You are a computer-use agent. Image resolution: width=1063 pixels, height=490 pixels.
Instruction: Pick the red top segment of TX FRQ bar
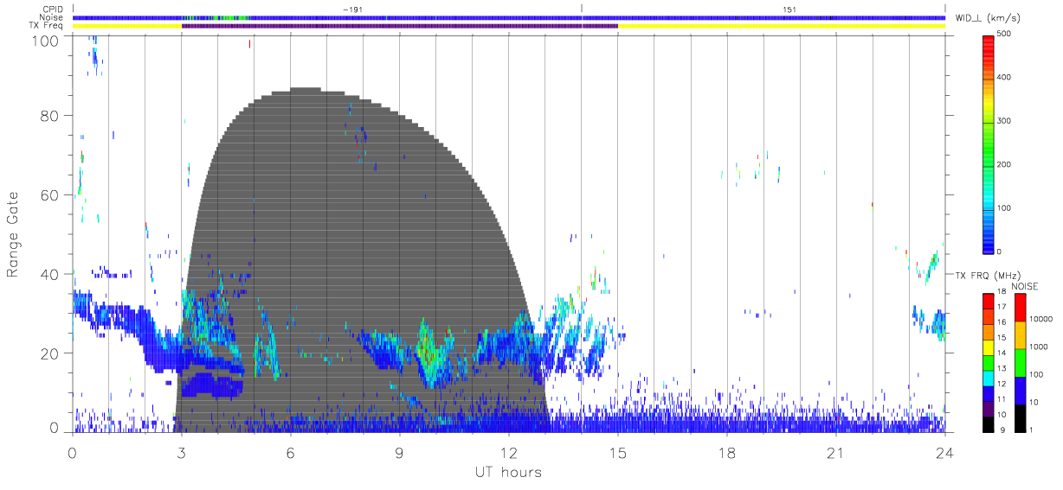989,301
